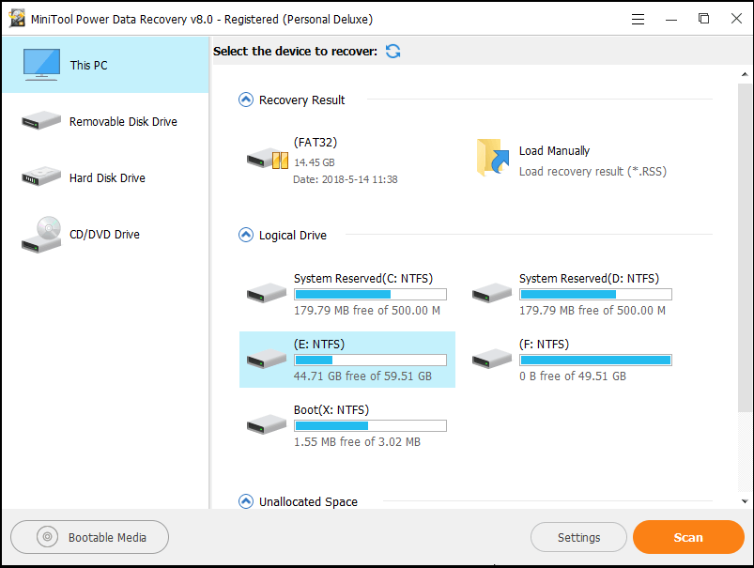Click the FAT32 recovery result drive icon
This screenshot has width=754, height=568.
tap(268, 159)
